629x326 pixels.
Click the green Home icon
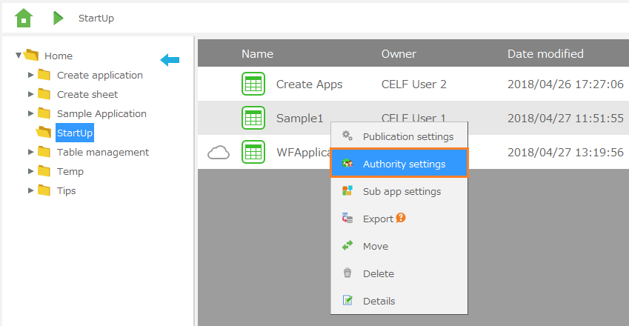[x=24, y=17]
